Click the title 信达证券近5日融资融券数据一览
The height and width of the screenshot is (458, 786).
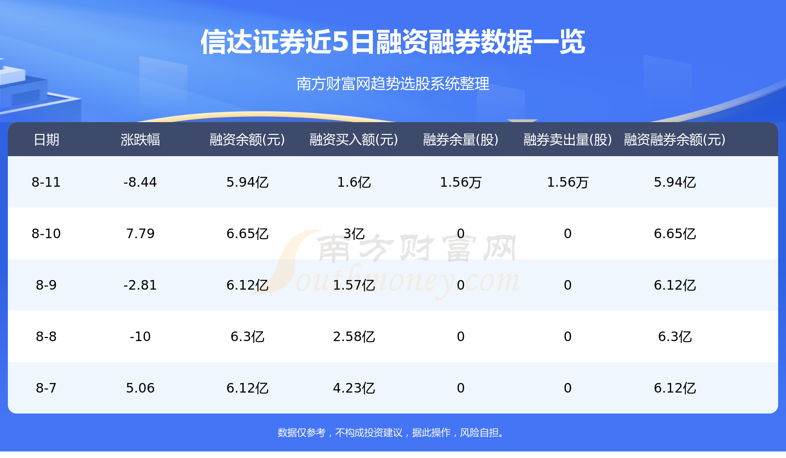click(x=393, y=42)
